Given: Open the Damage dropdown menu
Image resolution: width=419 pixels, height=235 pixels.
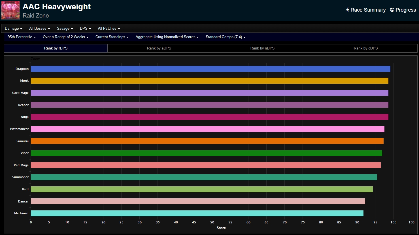Looking at the screenshot, I should pos(13,29).
